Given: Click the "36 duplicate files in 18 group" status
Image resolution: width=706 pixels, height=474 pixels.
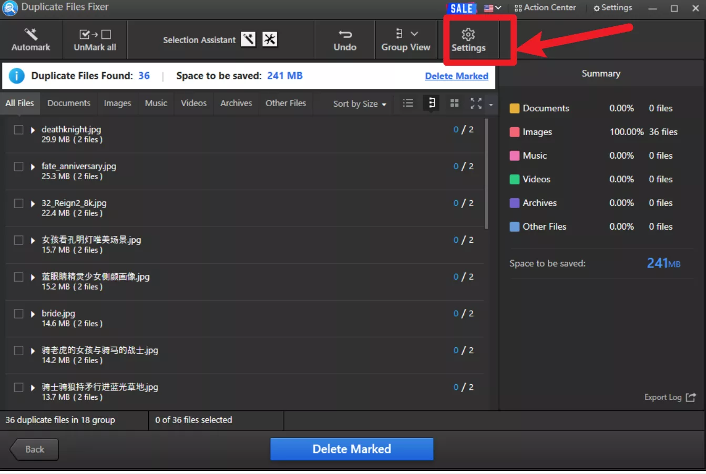Looking at the screenshot, I should [60, 420].
